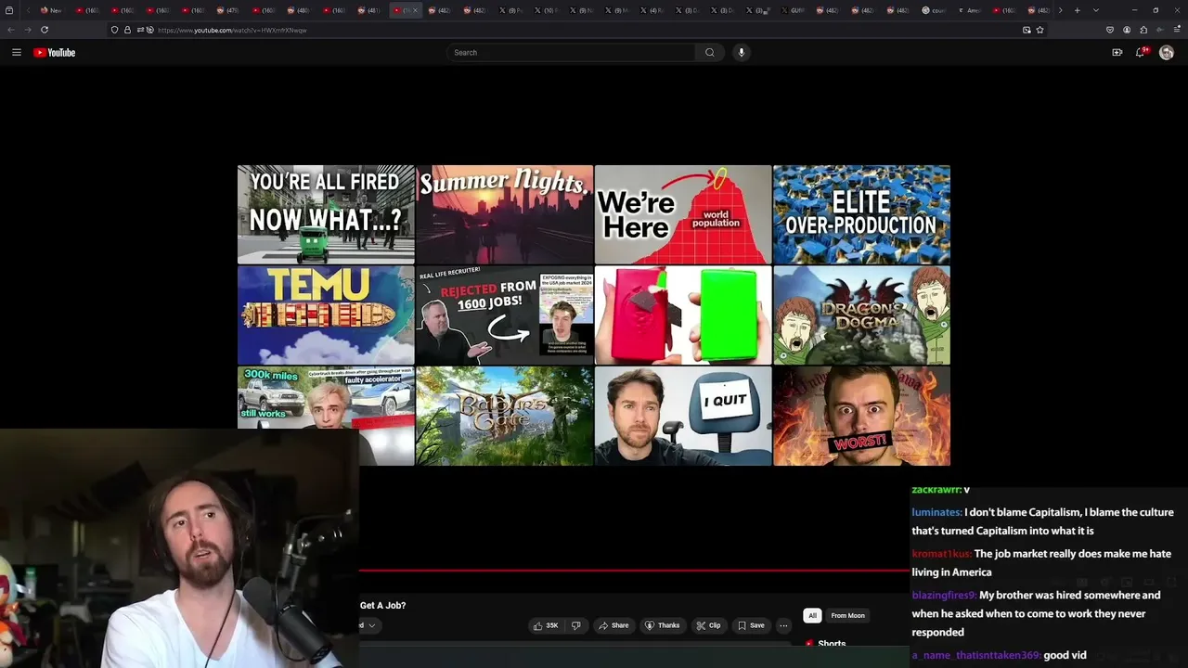
Task: Go forward in browser history
Action: [x=28, y=30]
